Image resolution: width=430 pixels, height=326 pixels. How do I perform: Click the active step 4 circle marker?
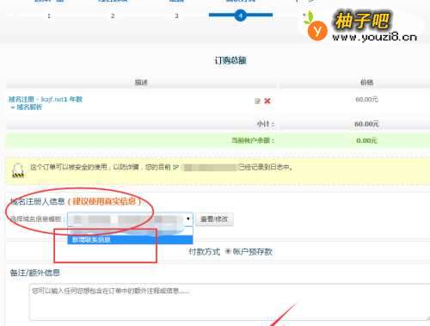tap(241, 15)
